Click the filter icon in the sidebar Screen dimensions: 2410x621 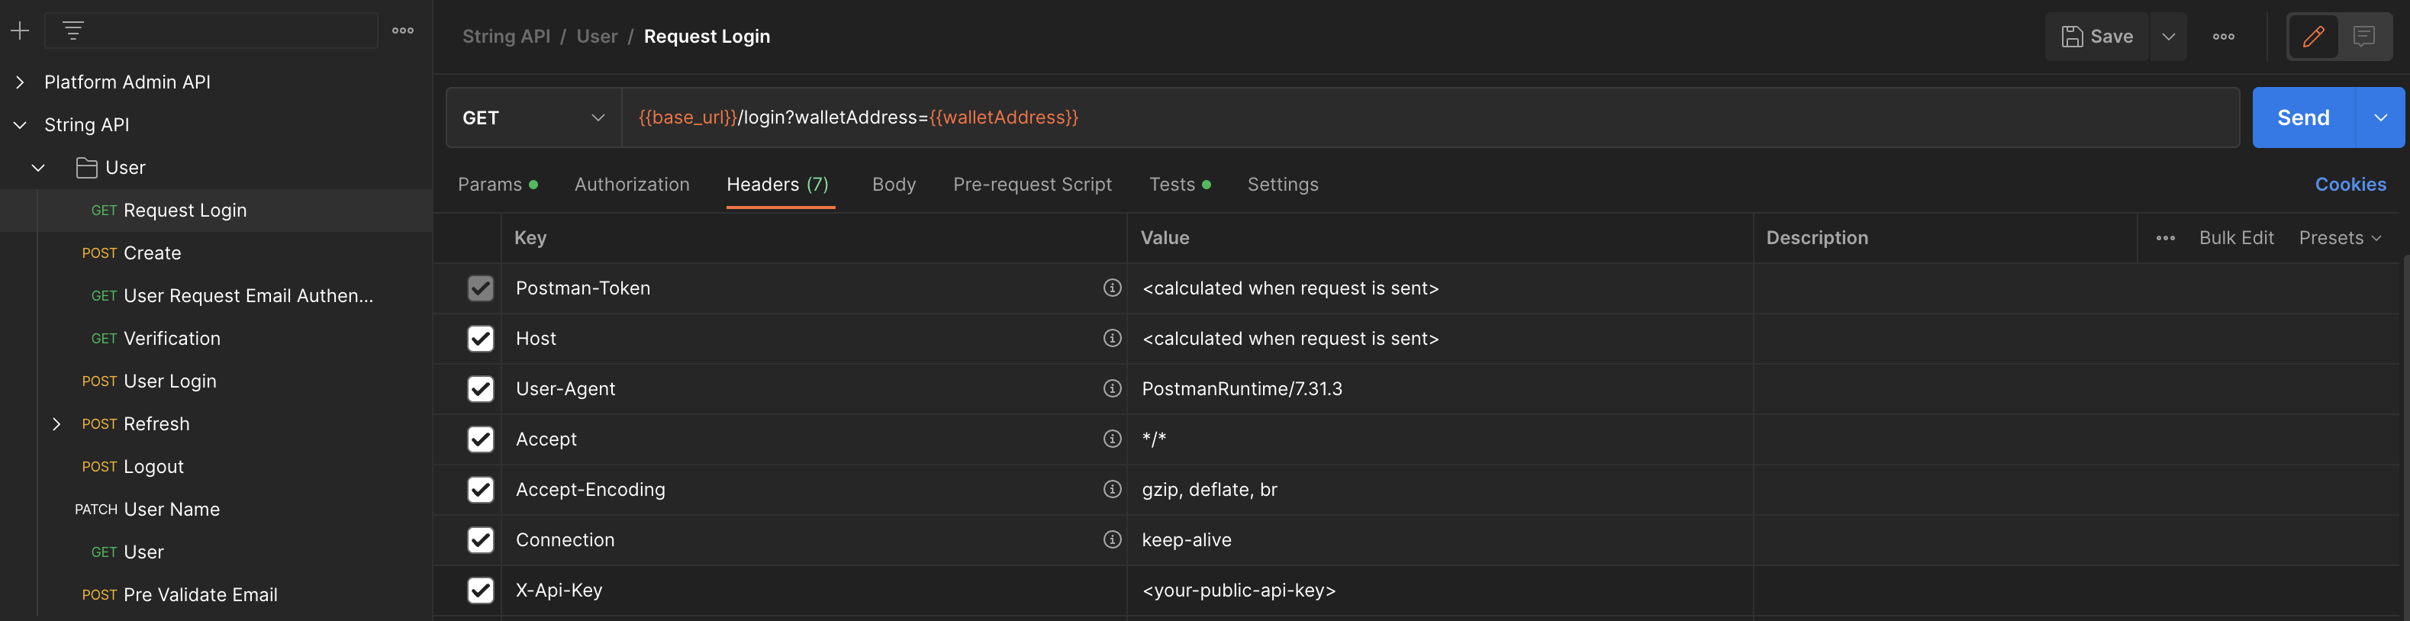(x=73, y=31)
